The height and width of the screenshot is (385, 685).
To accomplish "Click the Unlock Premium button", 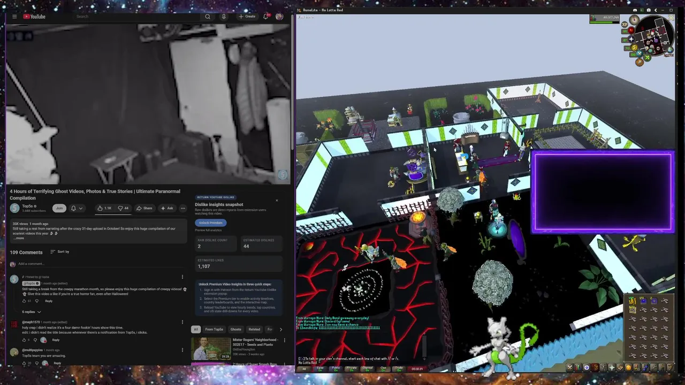I will tap(211, 223).
